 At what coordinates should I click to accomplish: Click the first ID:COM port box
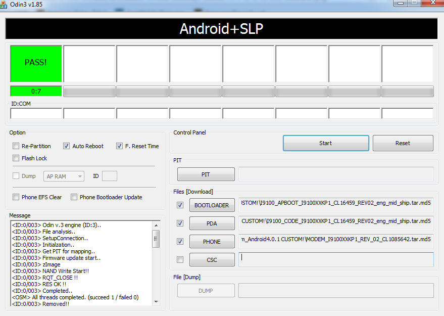[36, 113]
